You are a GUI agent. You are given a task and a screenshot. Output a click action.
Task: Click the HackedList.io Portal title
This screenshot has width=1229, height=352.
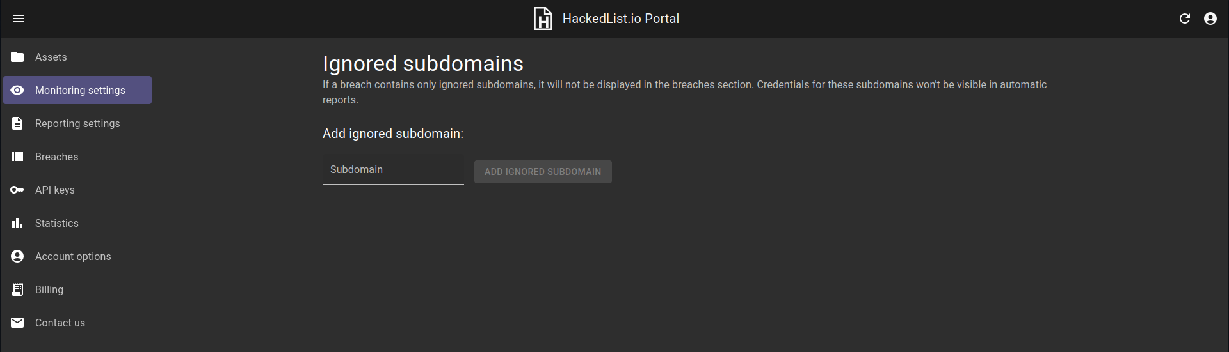(x=621, y=19)
